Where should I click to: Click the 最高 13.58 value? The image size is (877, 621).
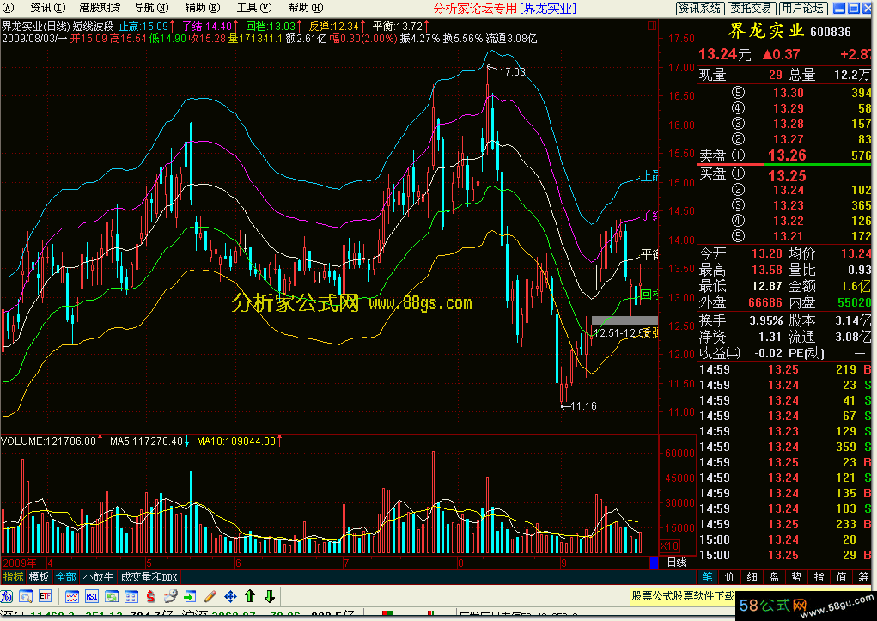(x=767, y=270)
